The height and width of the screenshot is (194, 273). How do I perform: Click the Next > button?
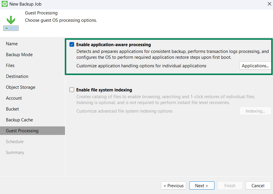coord(202,185)
